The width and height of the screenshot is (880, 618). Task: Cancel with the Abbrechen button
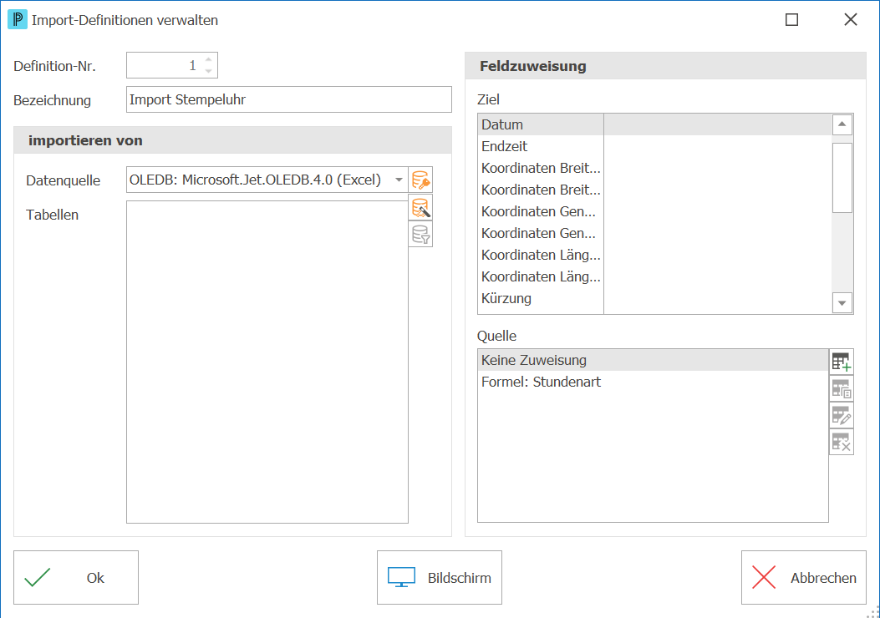click(x=804, y=578)
